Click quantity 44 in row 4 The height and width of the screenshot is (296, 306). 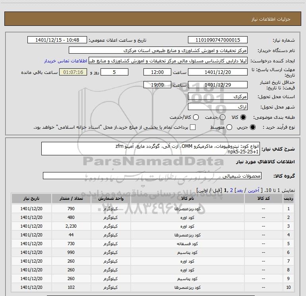(x=71, y=235)
